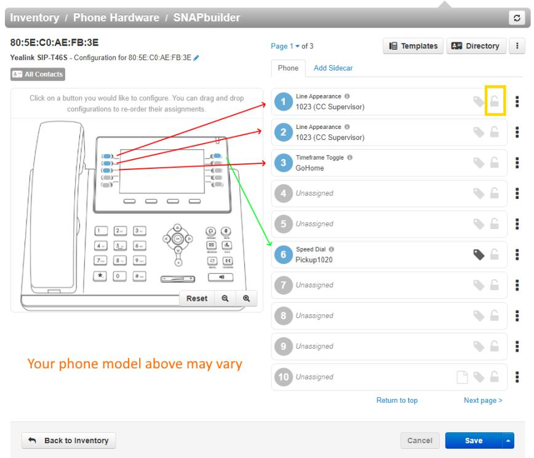Open the three-dot menu for Pickup1020 row

pos(517,255)
